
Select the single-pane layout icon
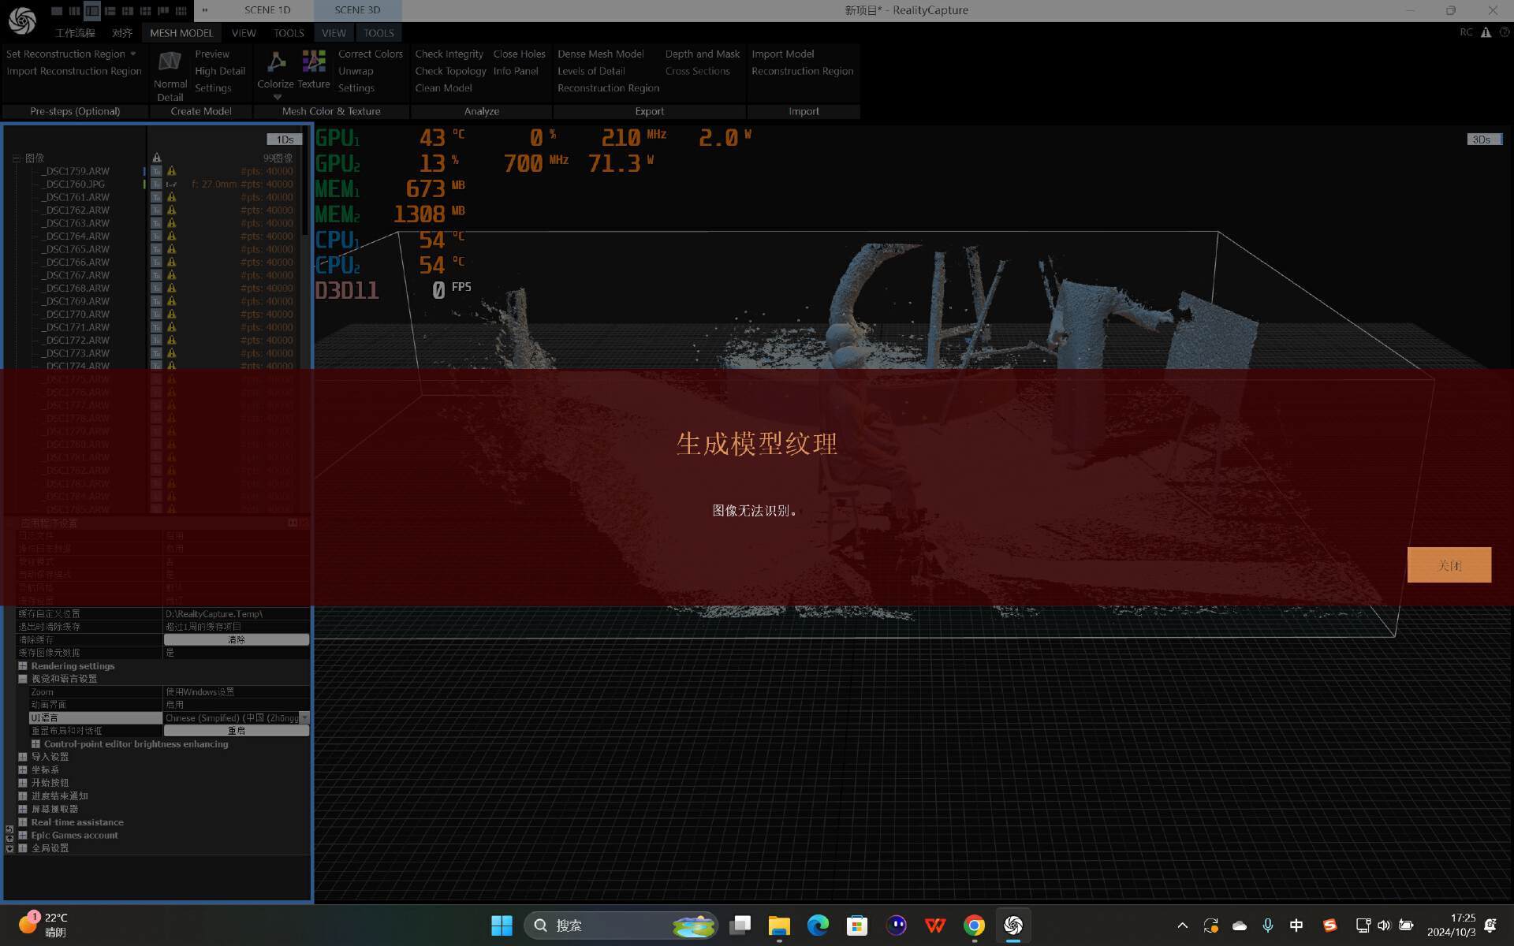(x=57, y=10)
